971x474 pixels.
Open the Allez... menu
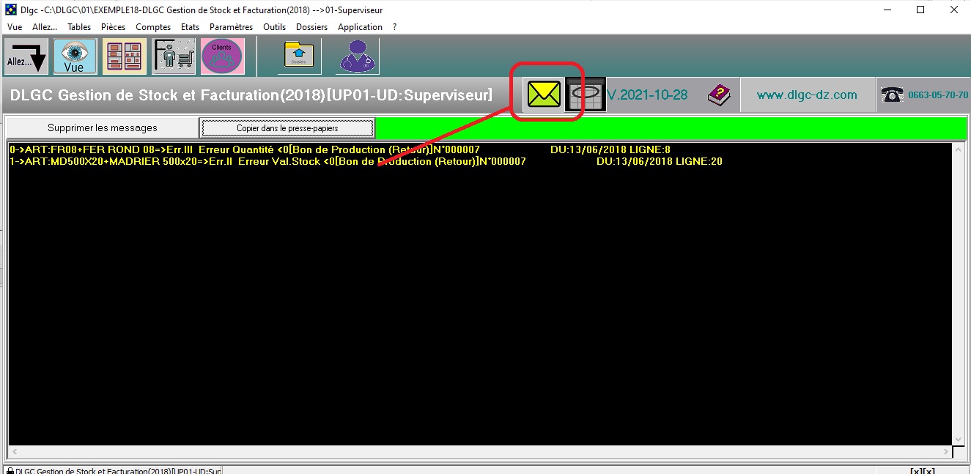45,27
